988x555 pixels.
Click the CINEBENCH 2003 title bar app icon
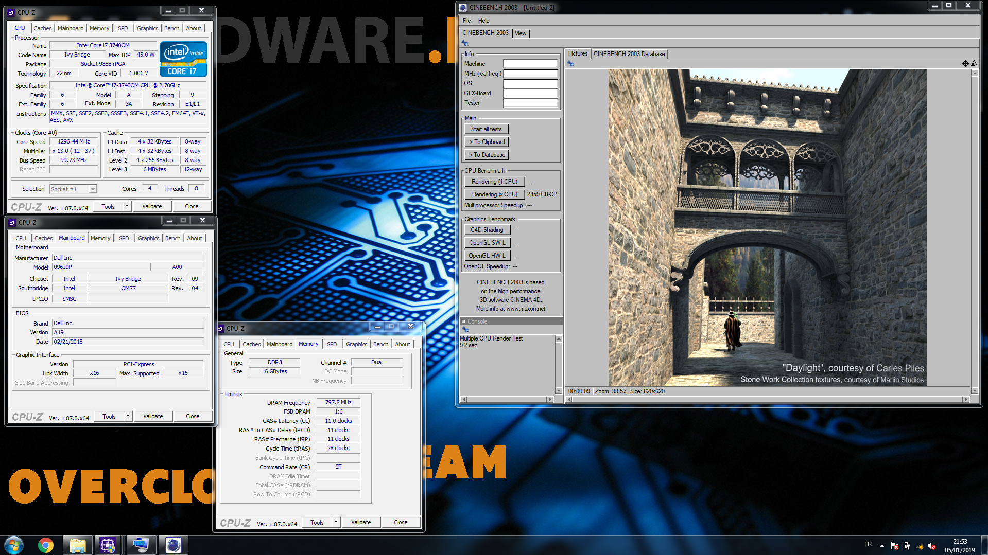pyautogui.click(x=463, y=7)
